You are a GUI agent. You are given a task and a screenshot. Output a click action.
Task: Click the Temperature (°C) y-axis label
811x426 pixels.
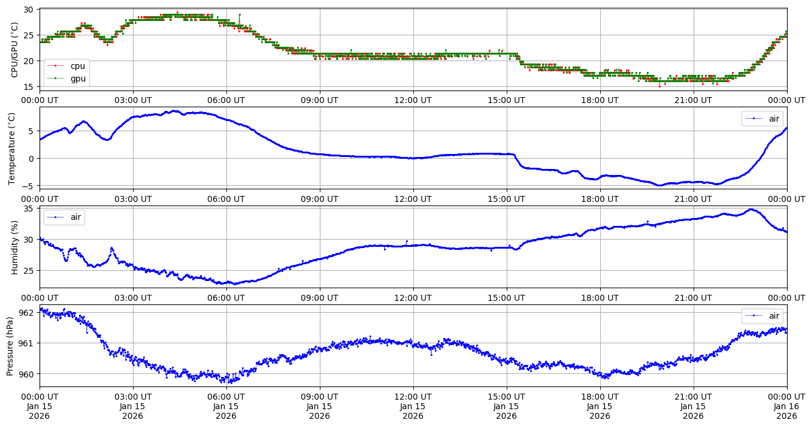(x=12, y=148)
